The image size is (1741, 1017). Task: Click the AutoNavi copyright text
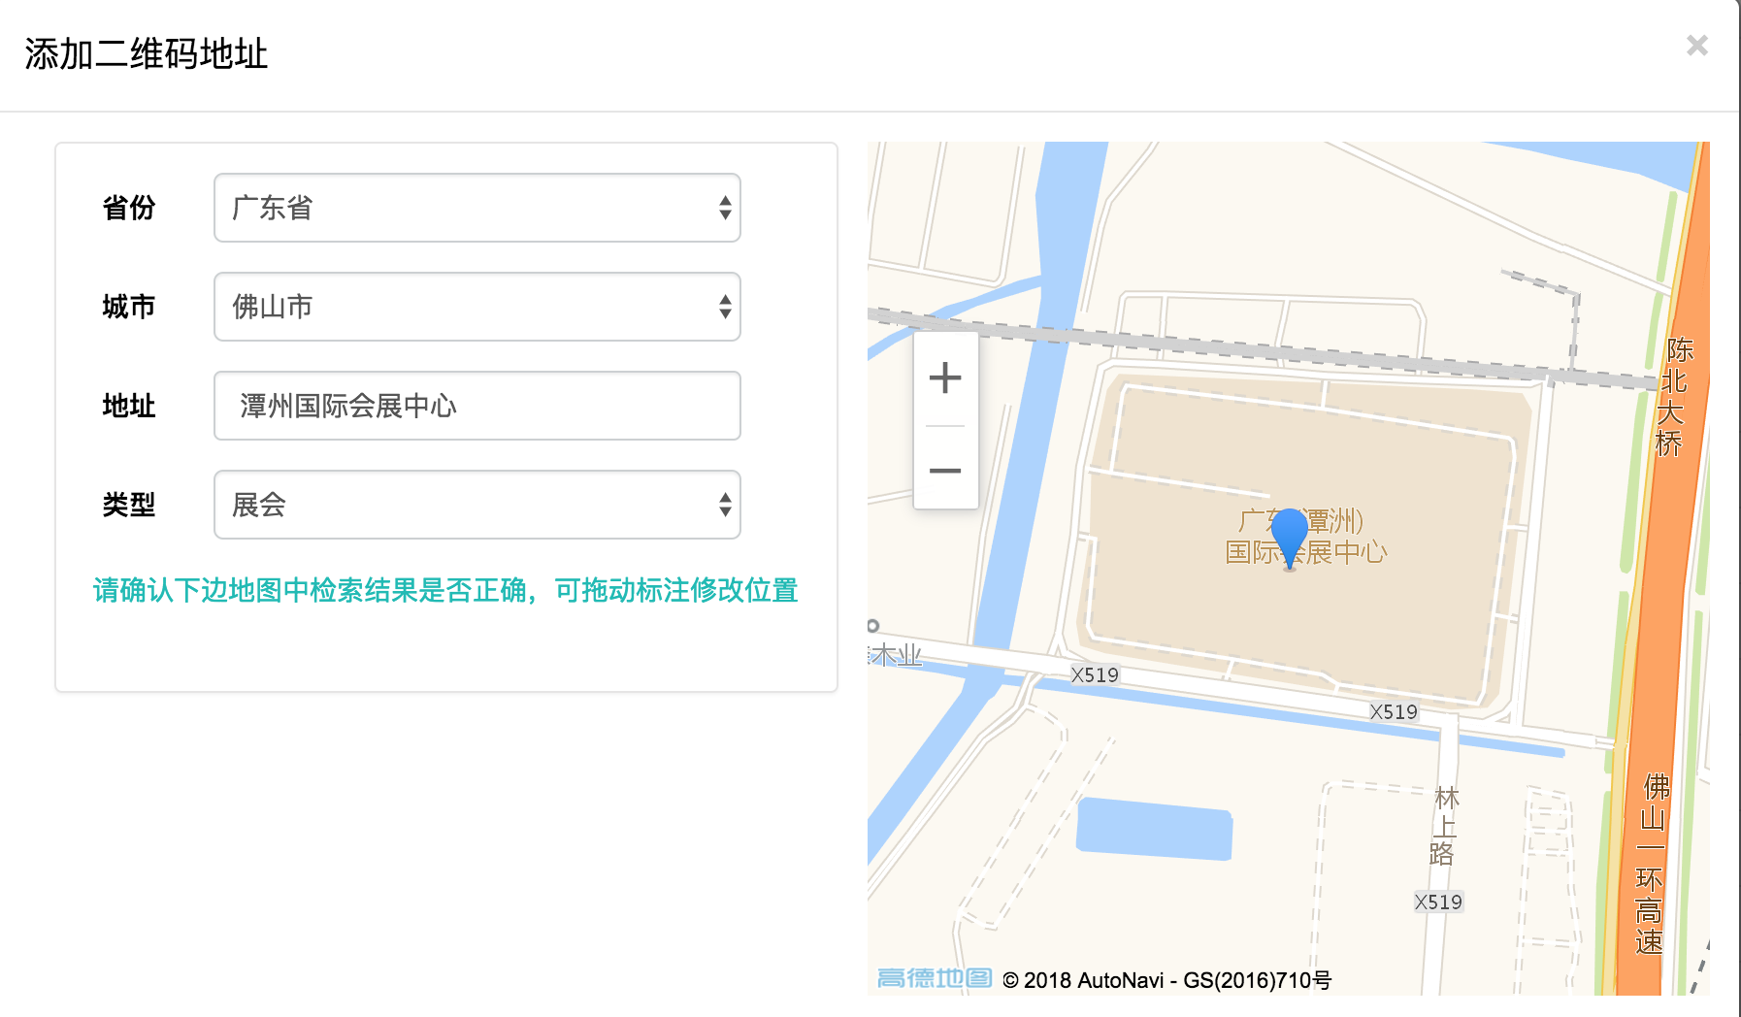(x=1166, y=980)
